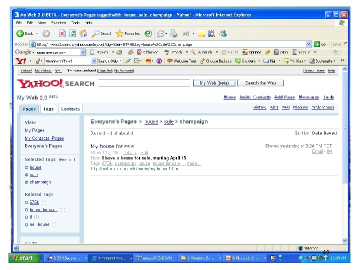The image size is (360, 270).
Task: Click the Search the Web button
Action: tap(260, 83)
